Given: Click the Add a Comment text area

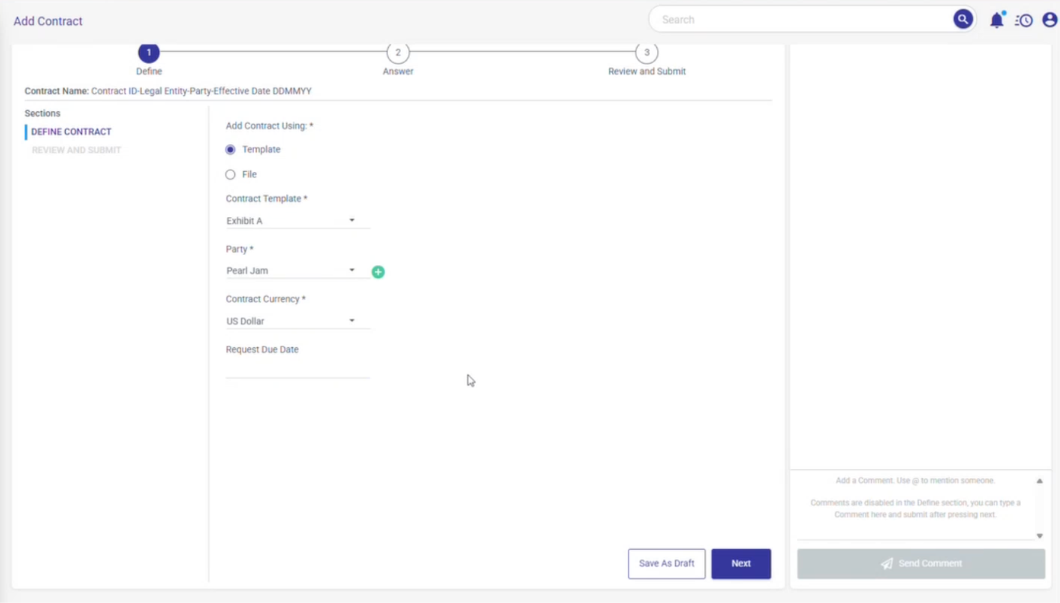Looking at the screenshot, I should (x=915, y=505).
